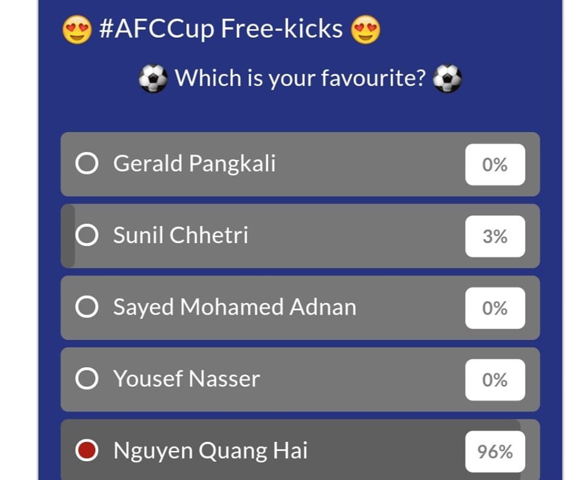Click the 0% badge for Yousef Nasser
This screenshot has width=582, height=480.
pyautogui.click(x=495, y=379)
